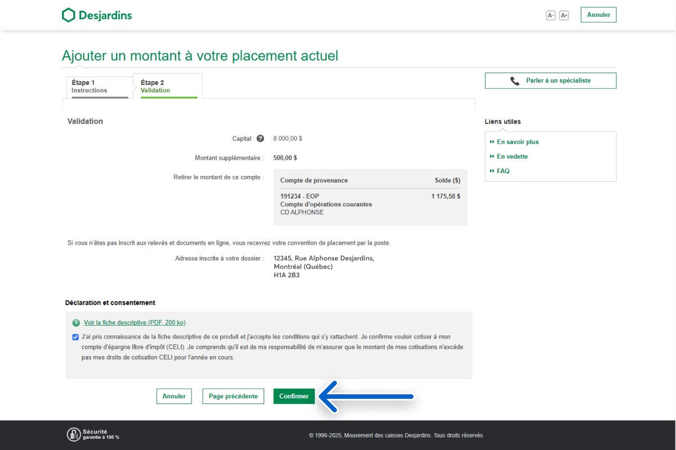
Task: Increase text size with A+ button
Action: pos(564,15)
